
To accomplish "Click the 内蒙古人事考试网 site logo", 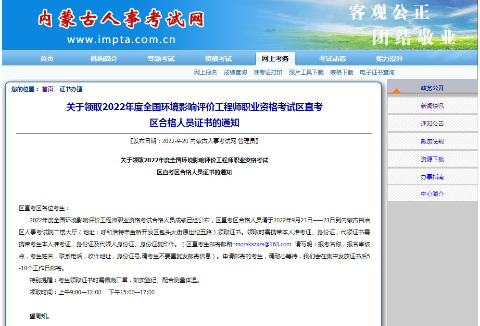I will pyautogui.click(x=121, y=20).
